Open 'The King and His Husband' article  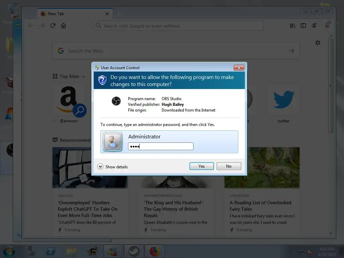click(174, 209)
